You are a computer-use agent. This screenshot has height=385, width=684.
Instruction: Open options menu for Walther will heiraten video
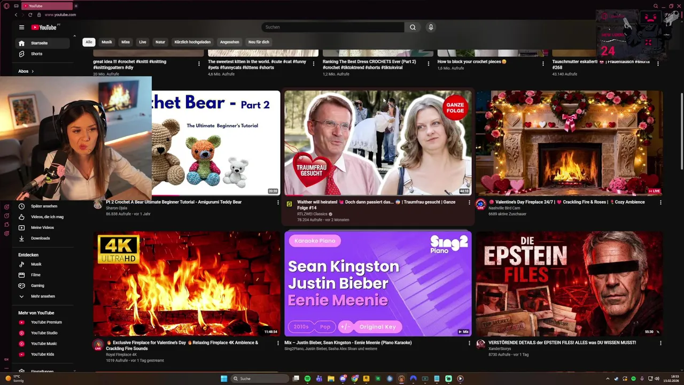(x=469, y=203)
